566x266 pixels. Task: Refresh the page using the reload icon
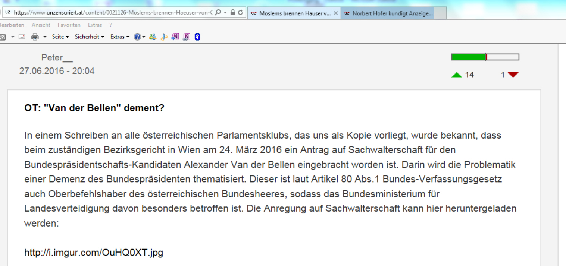coord(241,12)
